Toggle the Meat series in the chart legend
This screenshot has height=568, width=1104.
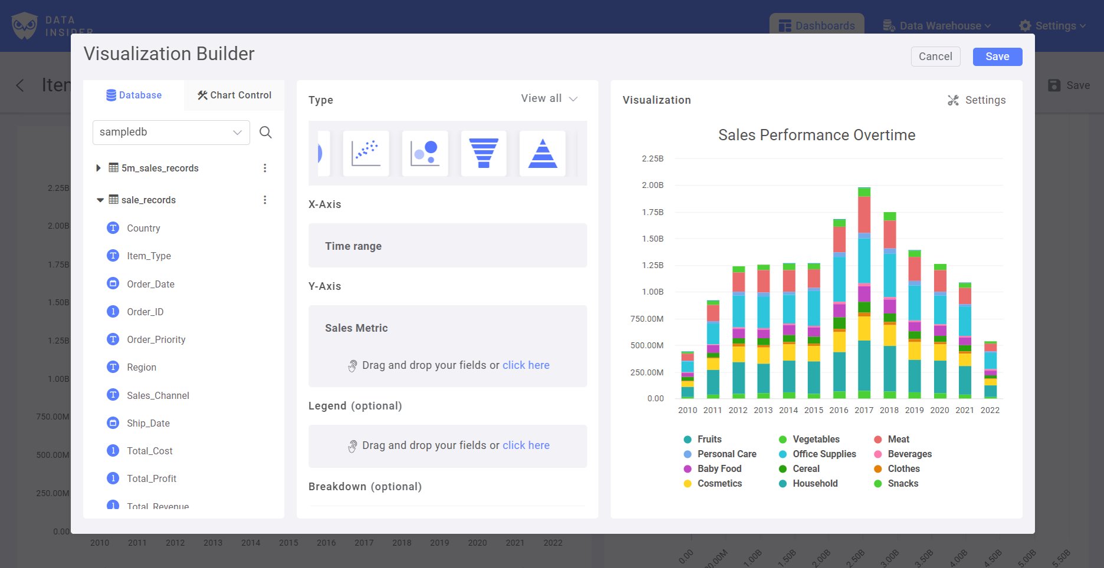898,439
